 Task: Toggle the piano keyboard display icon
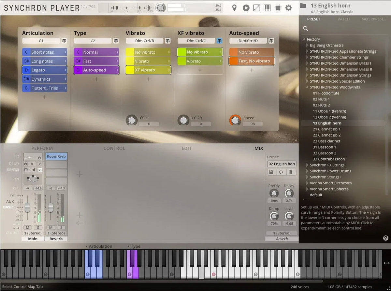267,8
